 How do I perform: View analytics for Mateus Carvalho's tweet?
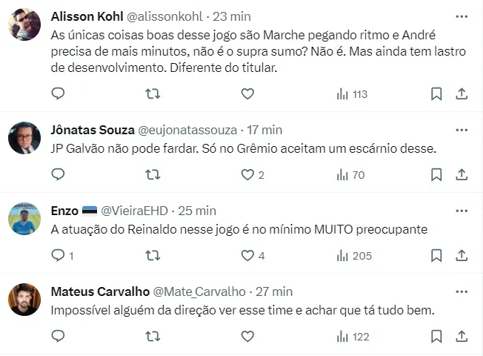tap(353, 337)
